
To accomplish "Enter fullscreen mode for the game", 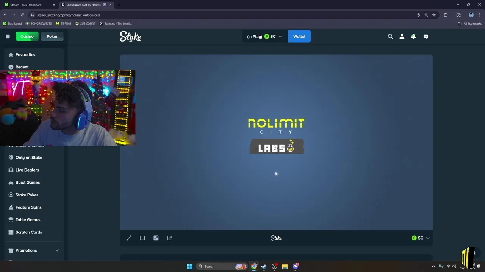I will [x=129, y=238].
